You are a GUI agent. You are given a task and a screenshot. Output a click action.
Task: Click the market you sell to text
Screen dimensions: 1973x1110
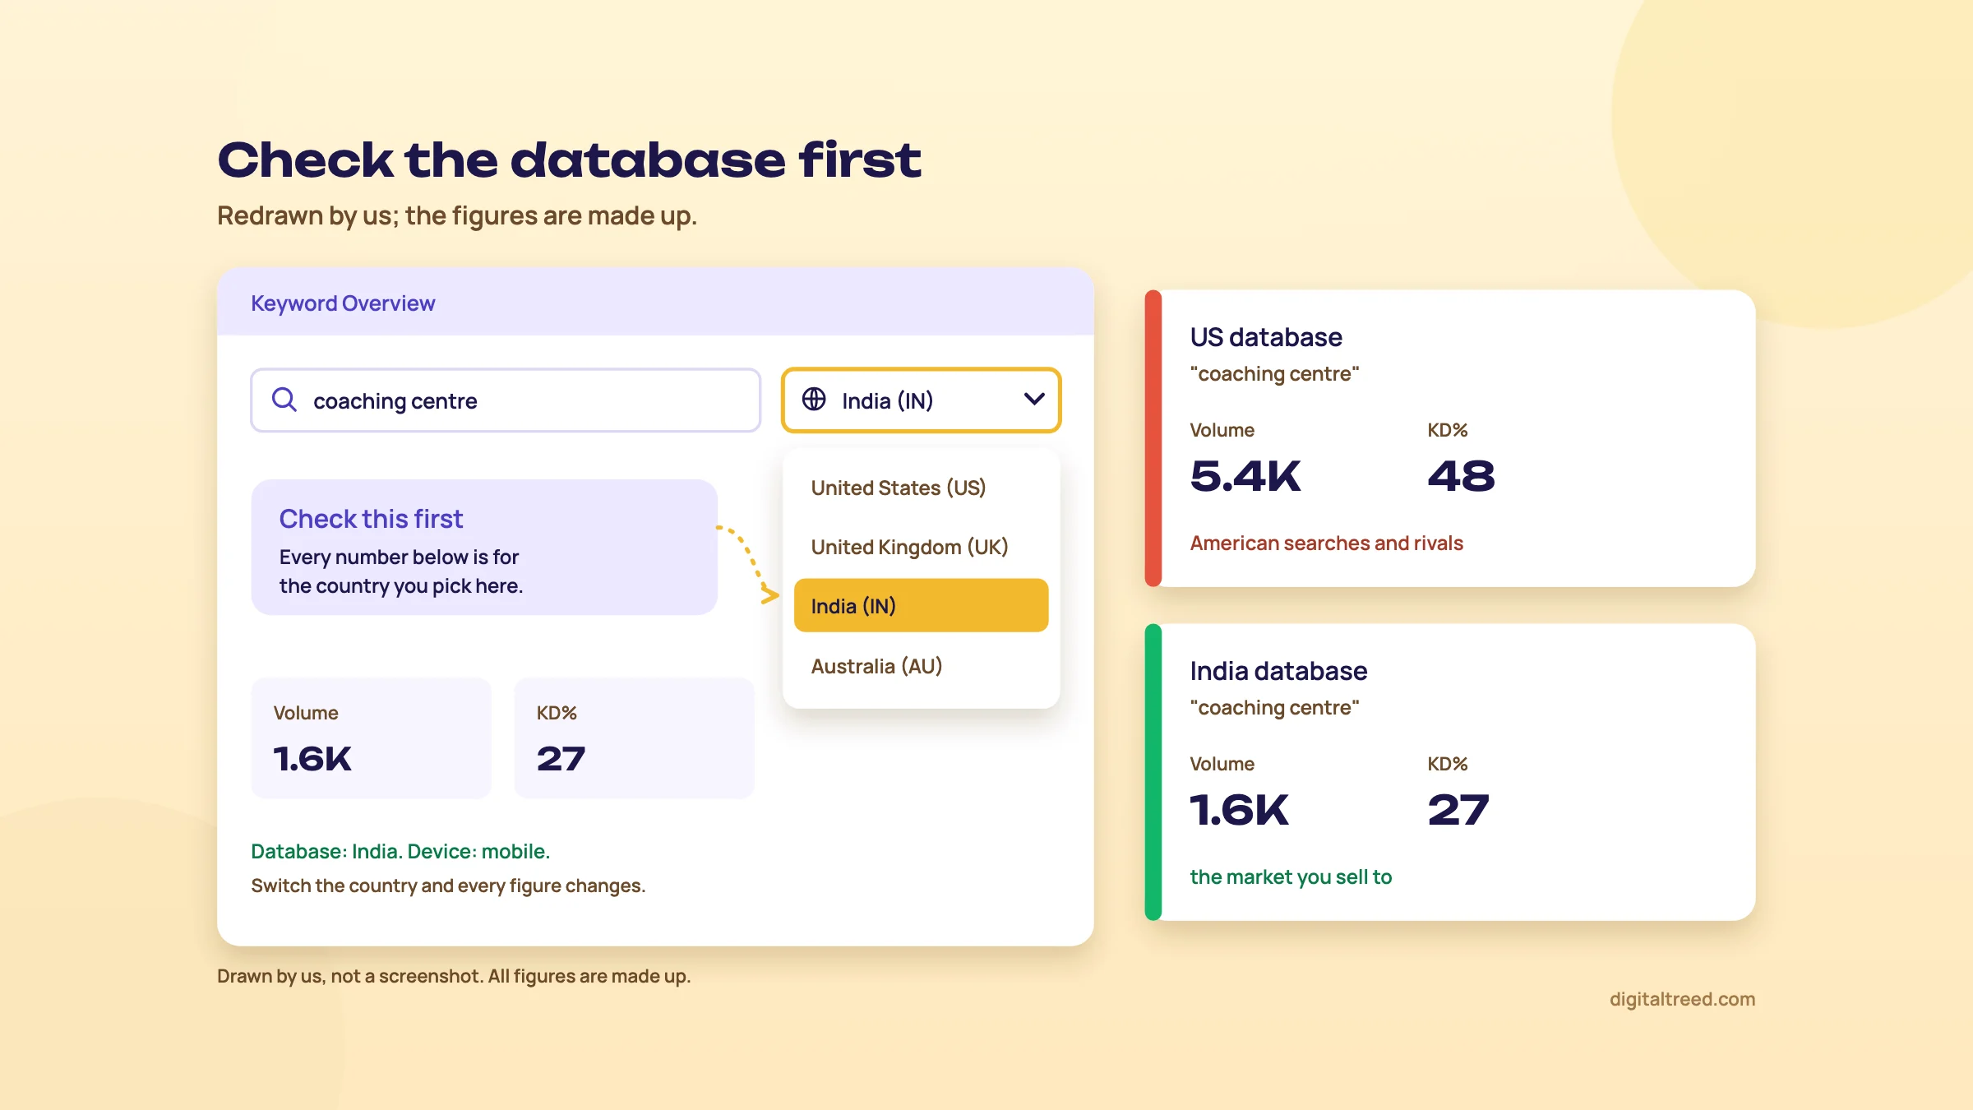pos(1291,877)
